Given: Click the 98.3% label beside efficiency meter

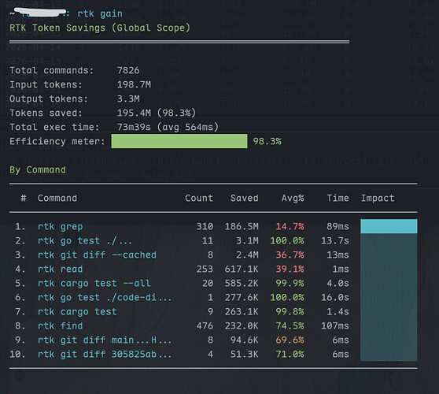Looking at the screenshot, I should point(267,141).
